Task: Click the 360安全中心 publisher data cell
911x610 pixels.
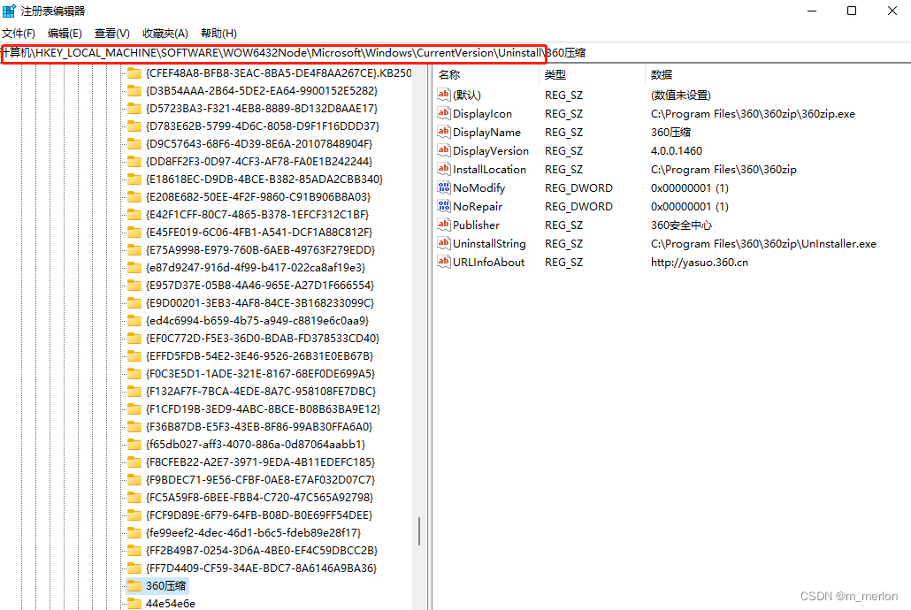Action: click(681, 225)
